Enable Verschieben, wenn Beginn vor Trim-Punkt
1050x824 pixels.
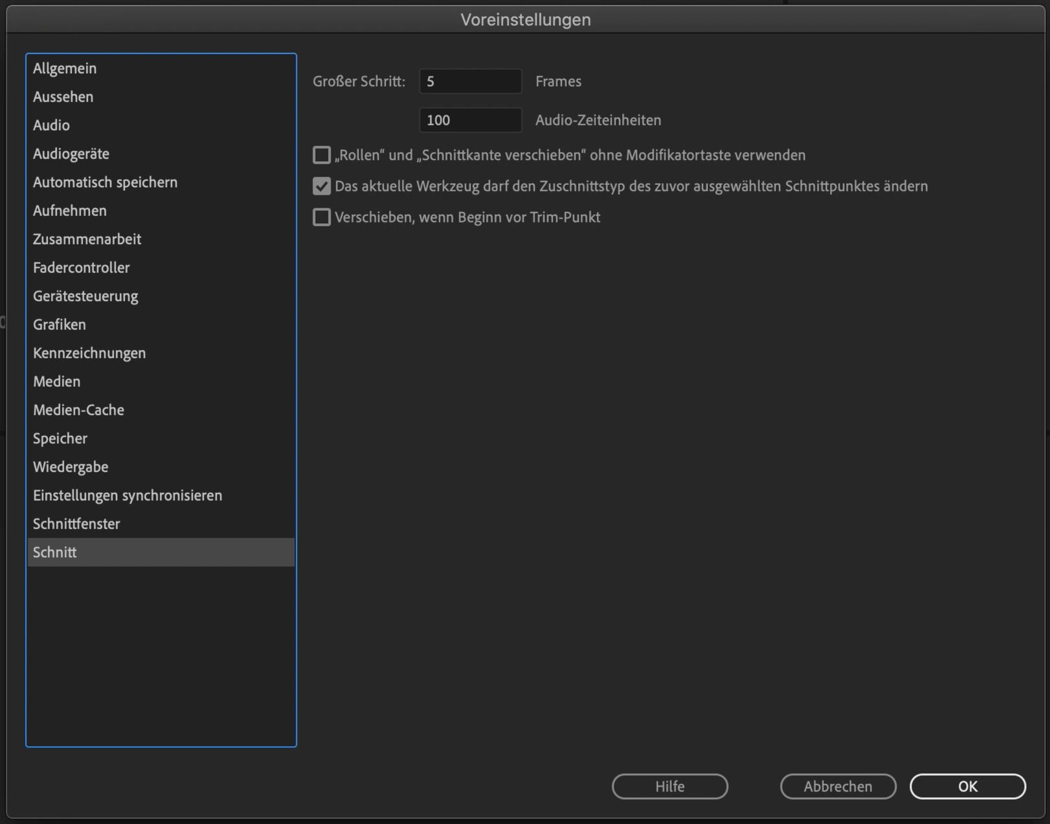[322, 217]
